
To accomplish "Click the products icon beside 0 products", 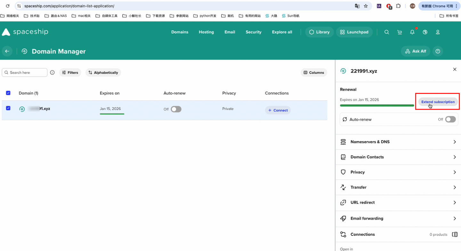I will [x=455, y=234].
